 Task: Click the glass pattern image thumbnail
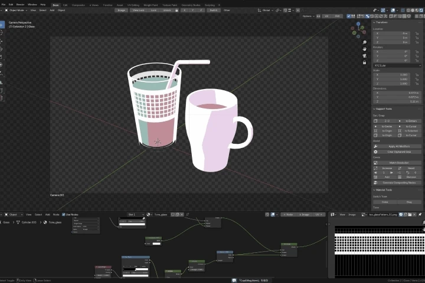(x=379, y=252)
